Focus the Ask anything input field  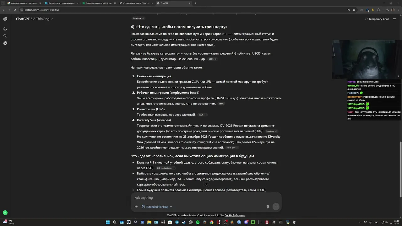(x=206, y=198)
